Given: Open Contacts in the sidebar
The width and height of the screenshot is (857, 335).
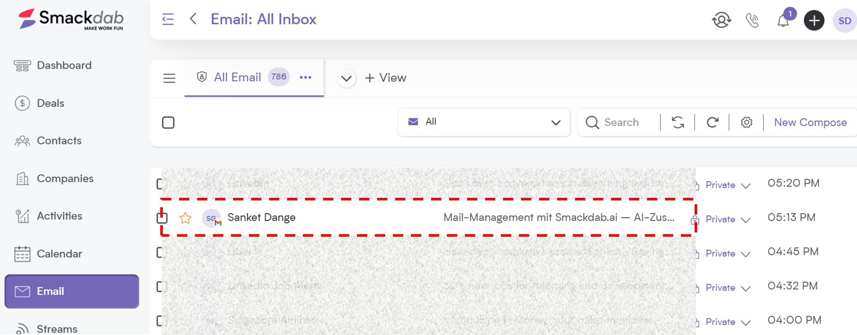Looking at the screenshot, I should (x=48, y=141).
